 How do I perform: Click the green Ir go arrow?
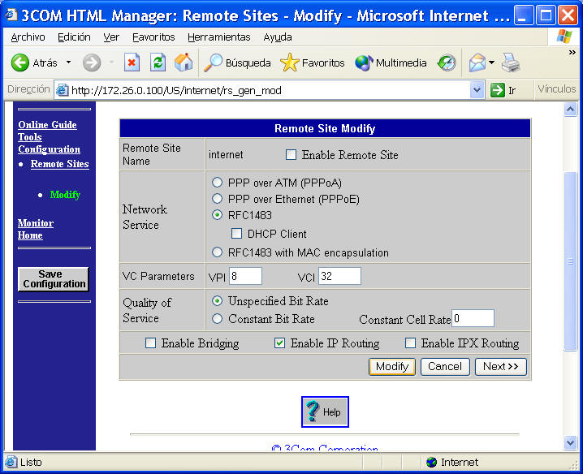[x=498, y=90]
